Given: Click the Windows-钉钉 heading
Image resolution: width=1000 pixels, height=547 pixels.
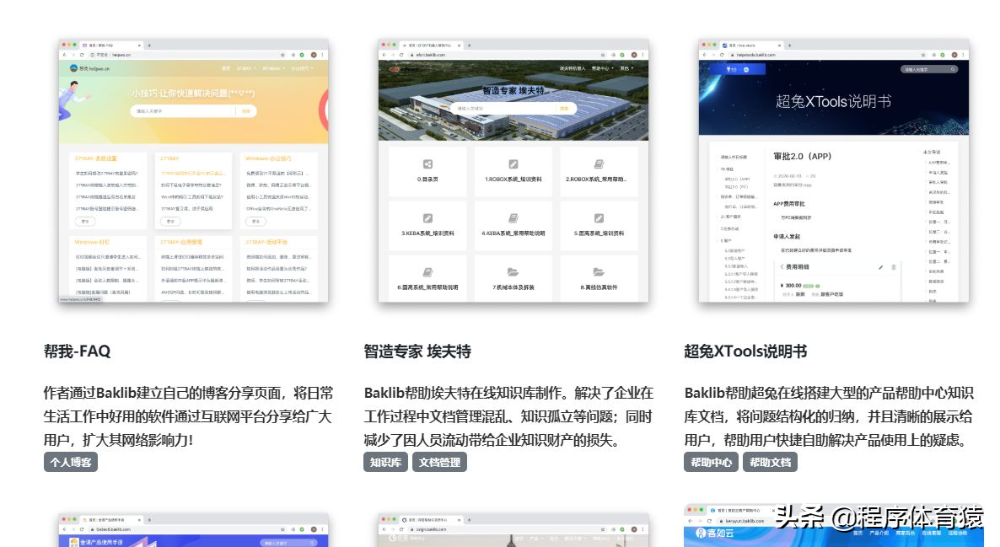Looking at the screenshot, I should click(x=92, y=242).
